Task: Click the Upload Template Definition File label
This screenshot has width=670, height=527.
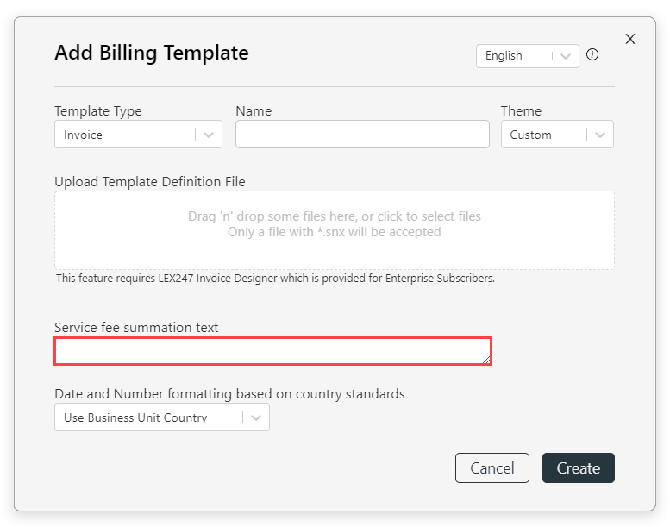Action: tap(149, 182)
